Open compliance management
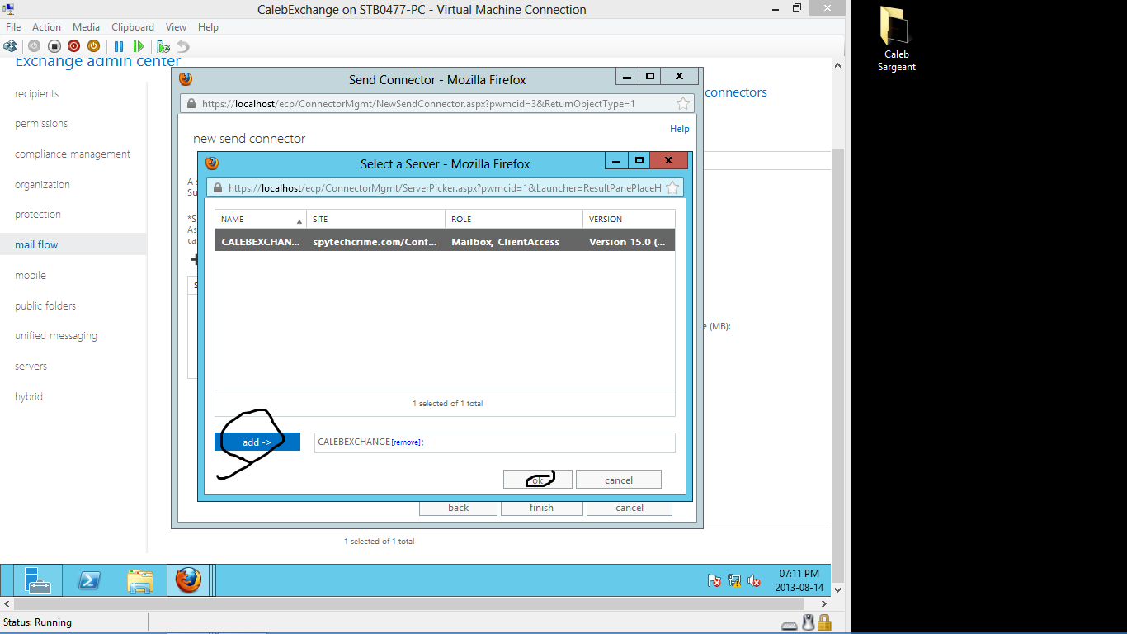The height and width of the screenshot is (634, 1127). click(73, 154)
